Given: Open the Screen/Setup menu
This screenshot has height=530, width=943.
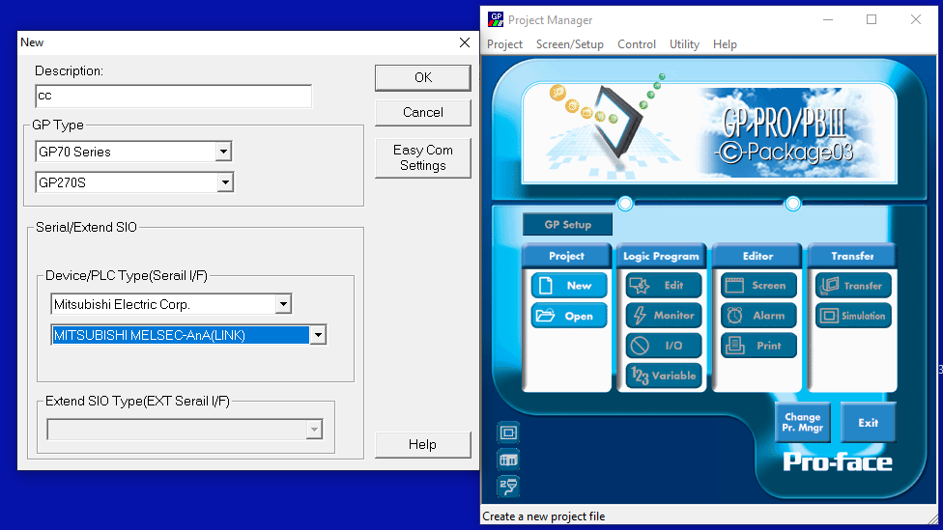Looking at the screenshot, I should (569, 44).
